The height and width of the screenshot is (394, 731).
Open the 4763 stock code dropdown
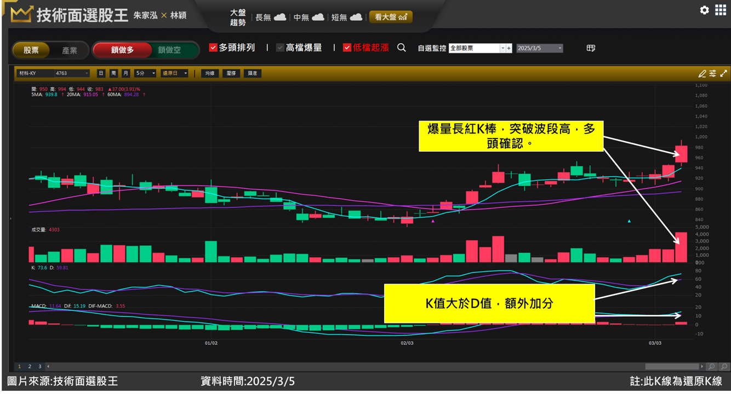[72, 73]
